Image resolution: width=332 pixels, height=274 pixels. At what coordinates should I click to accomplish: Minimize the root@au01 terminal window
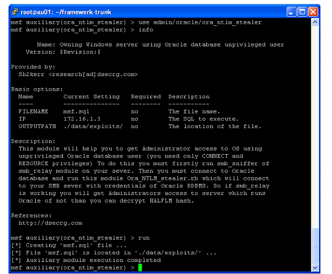[x=291, y=12]
